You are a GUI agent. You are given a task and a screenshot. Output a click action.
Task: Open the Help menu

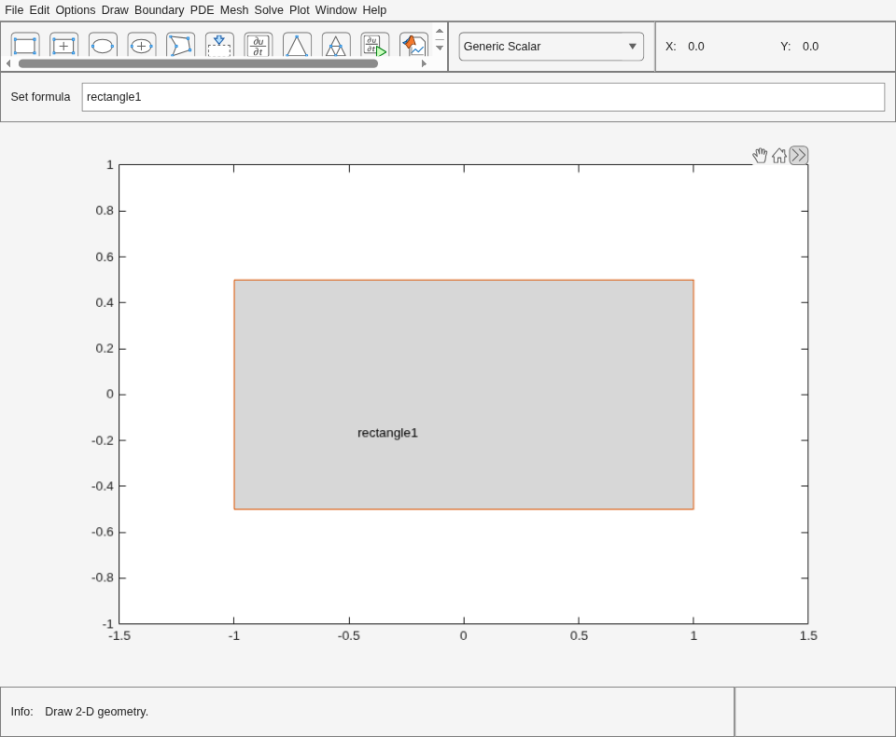click(x=374, y=10)
